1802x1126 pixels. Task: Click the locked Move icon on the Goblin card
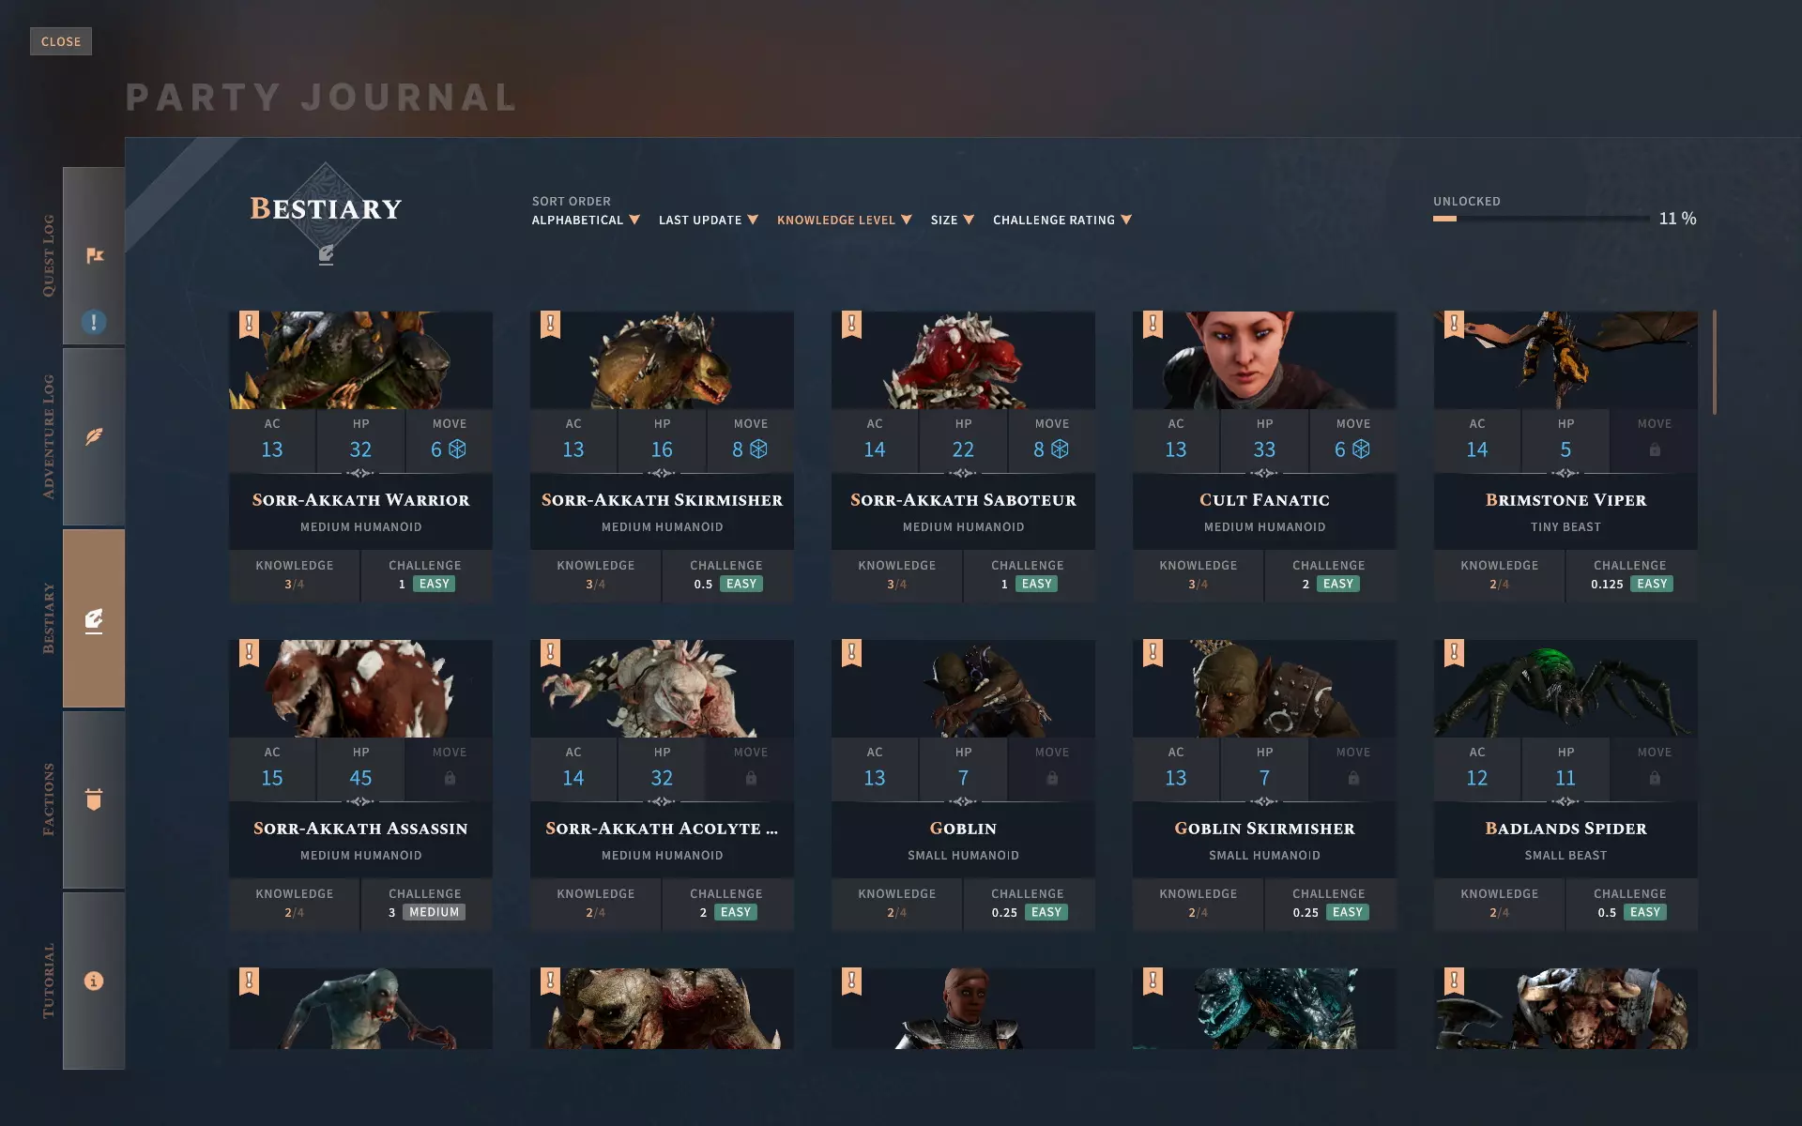[1052, 779]
